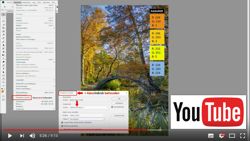Disable the Dithering gebruiken checkbox
Image resolution: width=250 pixels, height=141 pixels.
coord(62,126)
